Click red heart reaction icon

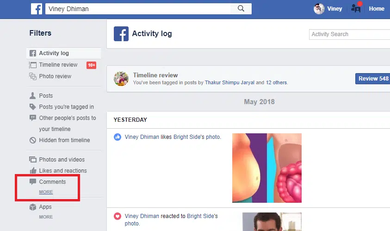pyautogui.click(x=118, y=216)
